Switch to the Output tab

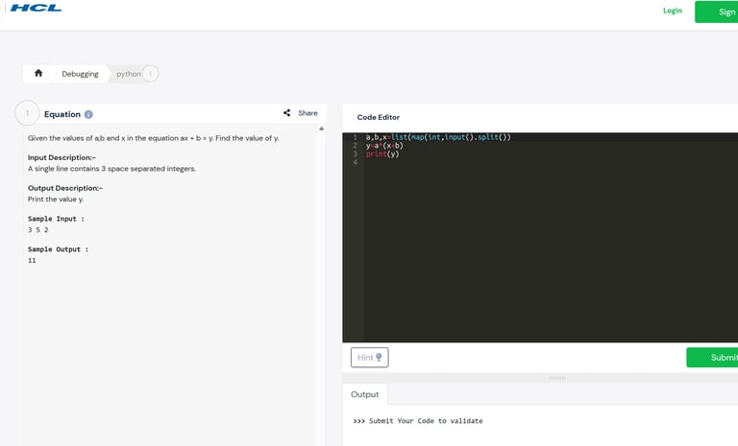click(x=365, y=394)
